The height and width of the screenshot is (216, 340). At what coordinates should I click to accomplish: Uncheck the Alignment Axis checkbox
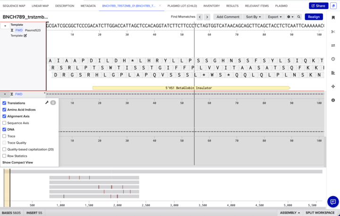click(x=4, y=116)
